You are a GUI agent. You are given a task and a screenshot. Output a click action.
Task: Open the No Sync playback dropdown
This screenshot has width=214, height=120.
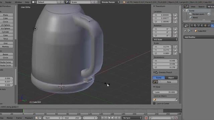[x=132, y=118]
